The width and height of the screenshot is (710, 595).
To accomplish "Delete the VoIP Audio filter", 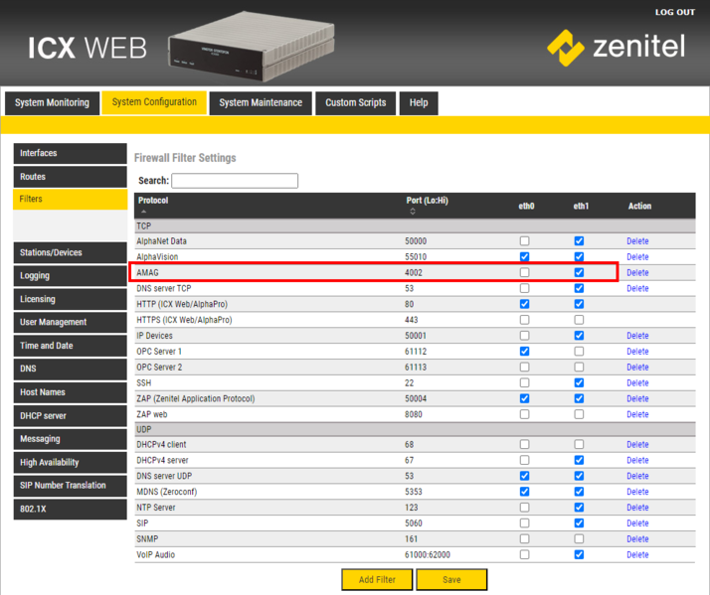I will [x=637, y=554].
